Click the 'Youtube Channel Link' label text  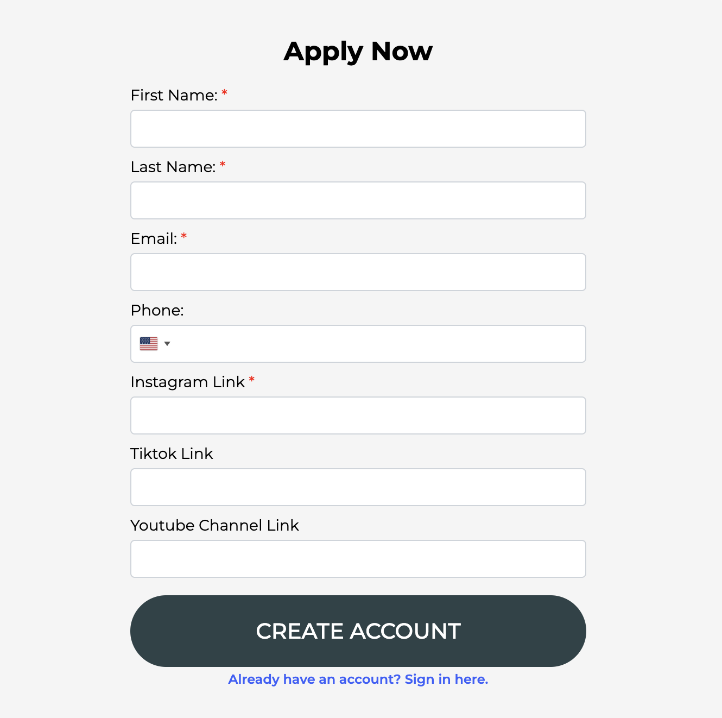pos(214,526)
